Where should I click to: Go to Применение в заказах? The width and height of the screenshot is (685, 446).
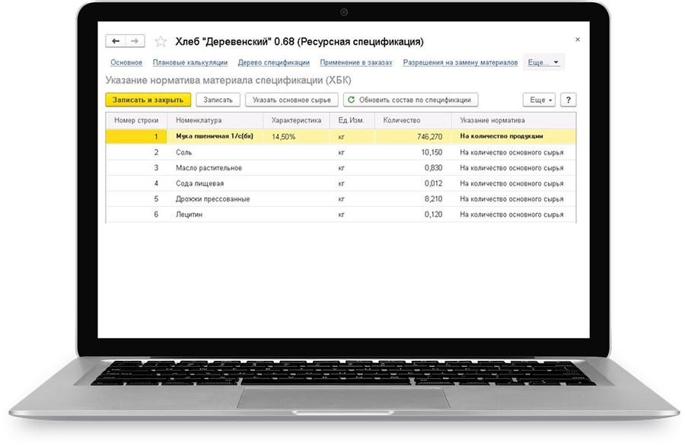[x=356, y=62]
